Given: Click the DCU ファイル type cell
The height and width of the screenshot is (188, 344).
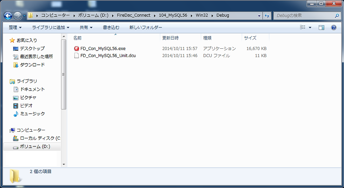Looking at the screenshot, I should (217, 56).
